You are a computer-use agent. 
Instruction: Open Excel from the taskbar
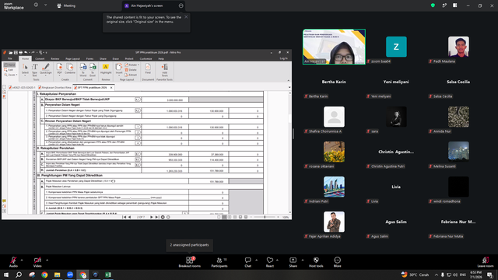coord(108,275)
